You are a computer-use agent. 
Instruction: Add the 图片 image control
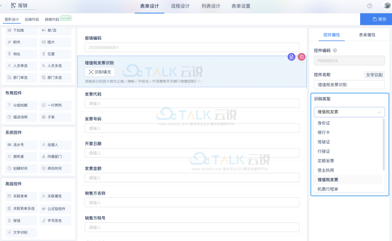[55, 42]
